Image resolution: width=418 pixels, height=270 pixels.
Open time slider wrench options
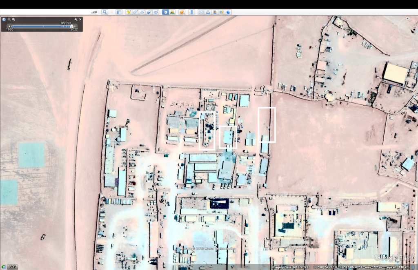pos(76,19)
